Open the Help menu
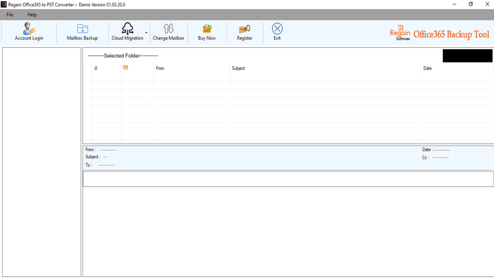494x278 pixels. (x=32, y=15)
